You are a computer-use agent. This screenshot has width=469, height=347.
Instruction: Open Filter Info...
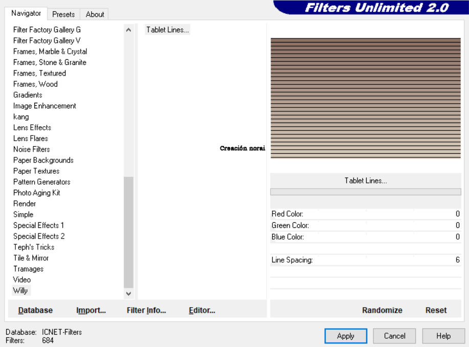(146, 310)
